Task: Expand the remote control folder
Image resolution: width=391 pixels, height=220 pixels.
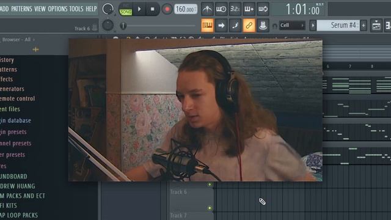Action: [x=18, y=98]
